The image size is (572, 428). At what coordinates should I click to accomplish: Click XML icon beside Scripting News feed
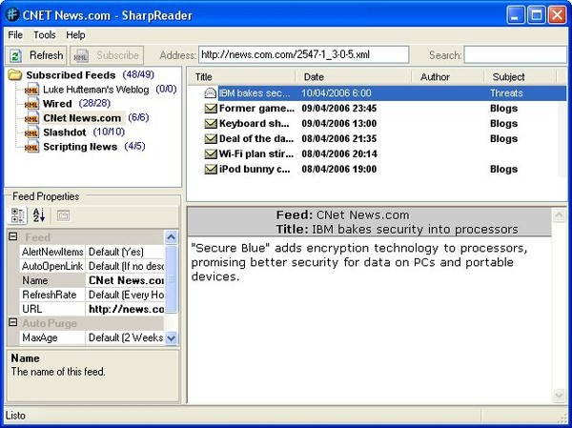(31, 147)
